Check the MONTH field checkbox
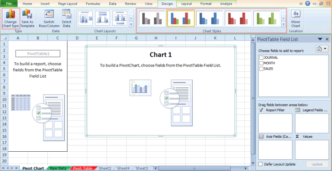This screenshot has height=171, width=332. pyautogui.click(x=261, y=63)
